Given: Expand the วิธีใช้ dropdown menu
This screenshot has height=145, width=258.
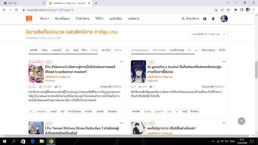Looking at the screenshot, I should (99, 19).
